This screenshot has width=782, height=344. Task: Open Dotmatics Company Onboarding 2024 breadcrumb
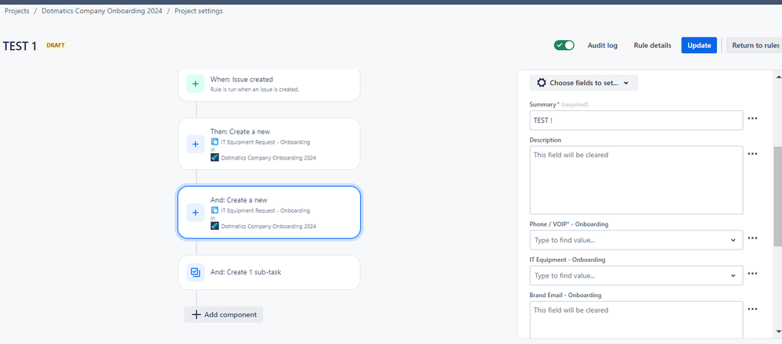[102, 11]
